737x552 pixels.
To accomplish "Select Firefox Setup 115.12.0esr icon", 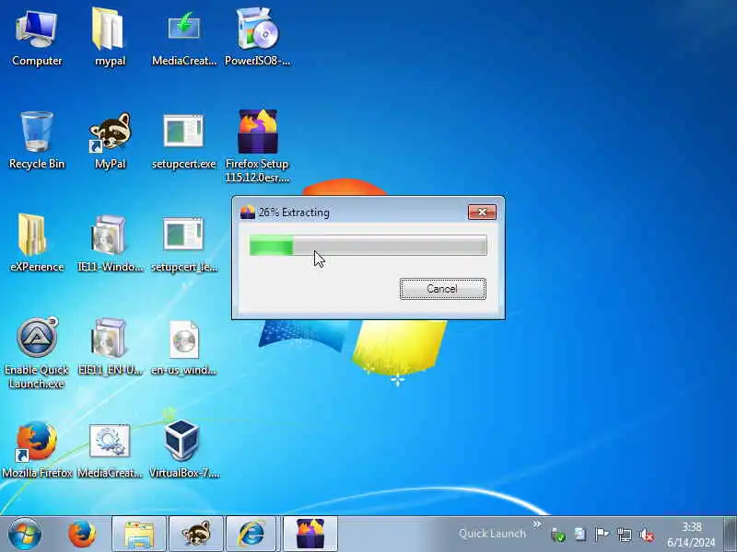I will [x=257, y=145].
